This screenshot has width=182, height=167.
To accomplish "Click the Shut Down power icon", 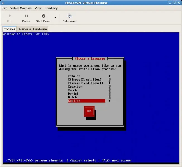I will click(44, 16).
